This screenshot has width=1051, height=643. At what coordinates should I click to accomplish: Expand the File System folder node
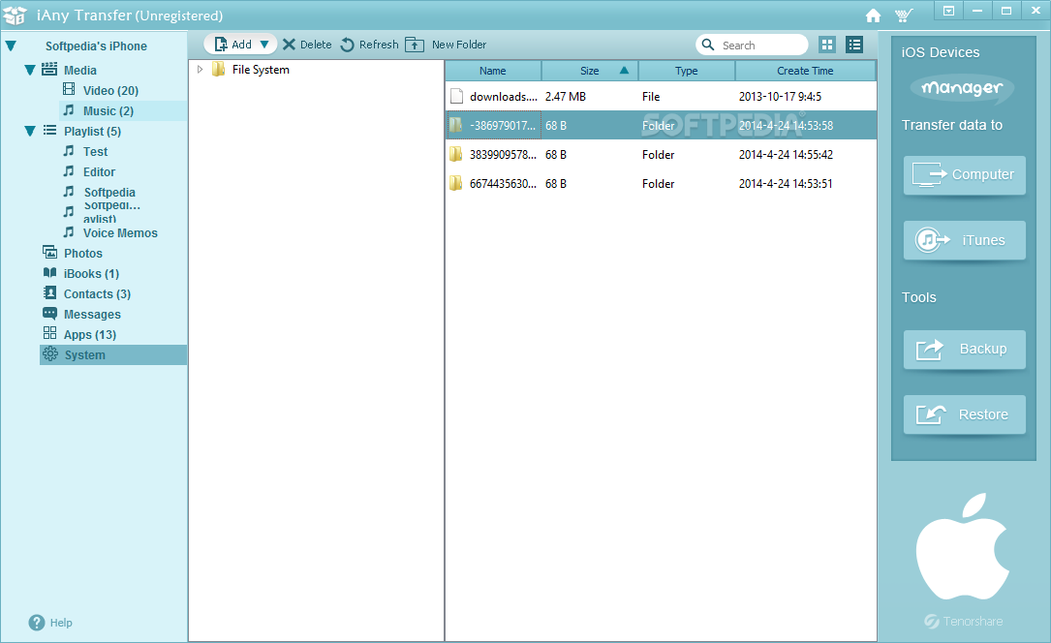200,69
